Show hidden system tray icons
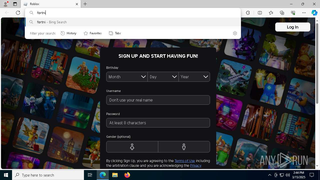Screen dimensions: 320x180 [x=269, y=175]
